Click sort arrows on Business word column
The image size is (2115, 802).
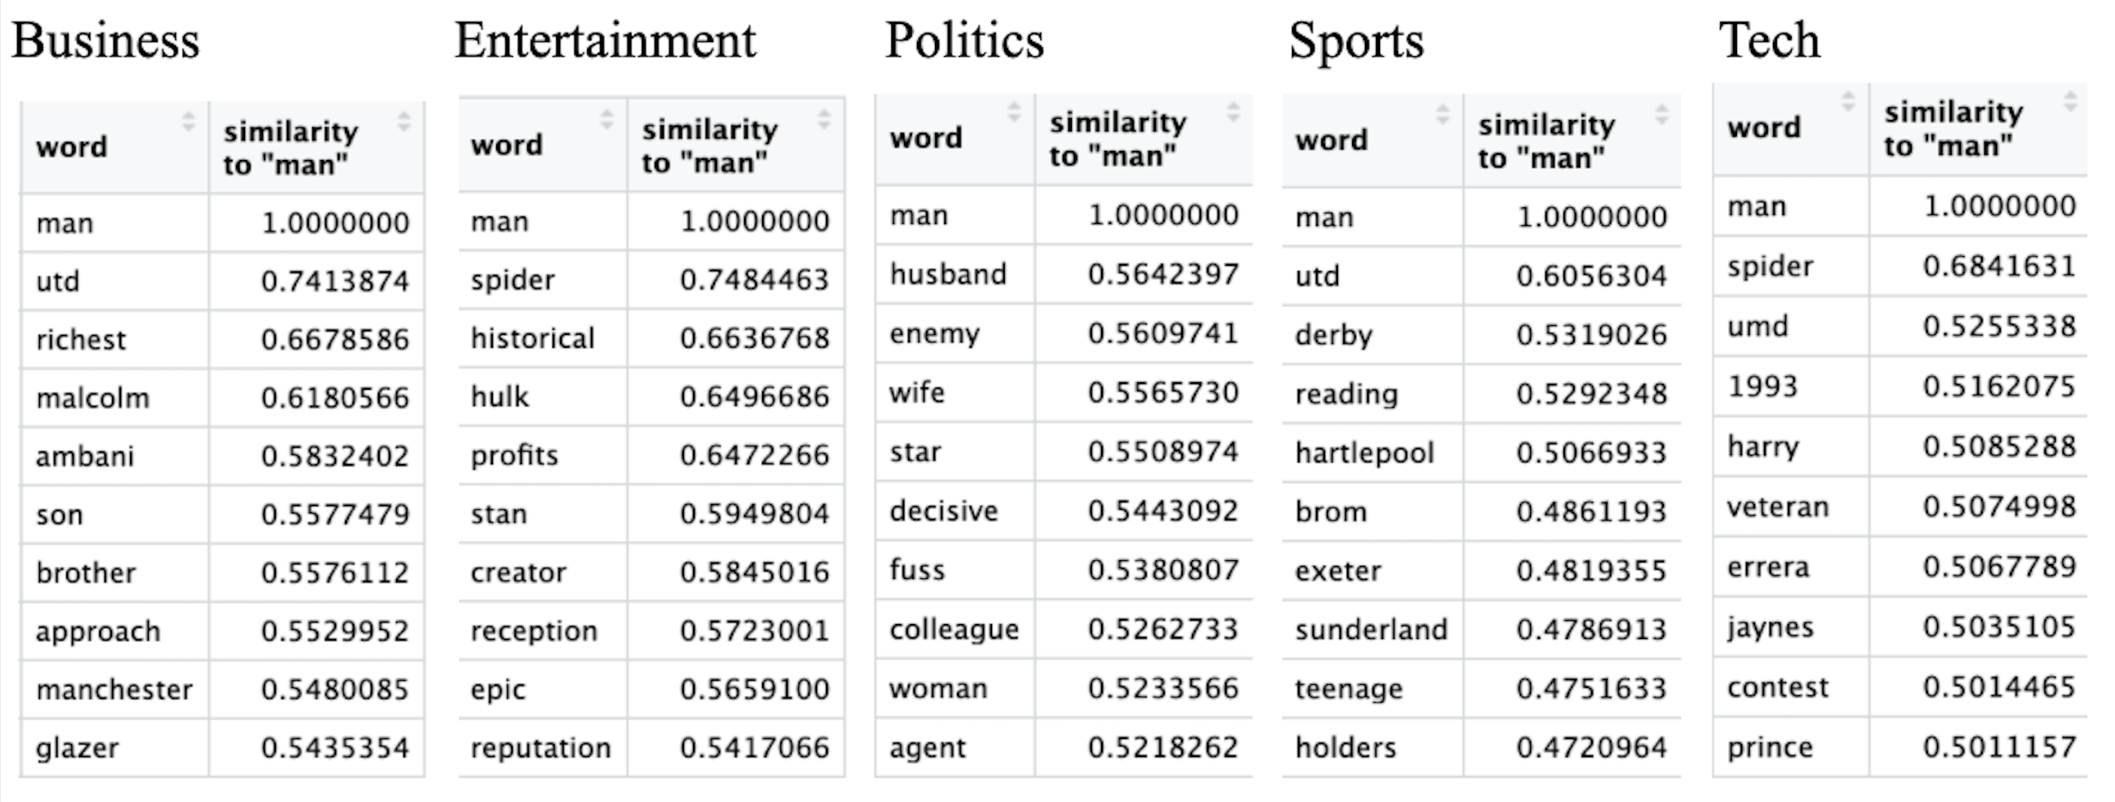pyautogui.click(x=189, y=122)
